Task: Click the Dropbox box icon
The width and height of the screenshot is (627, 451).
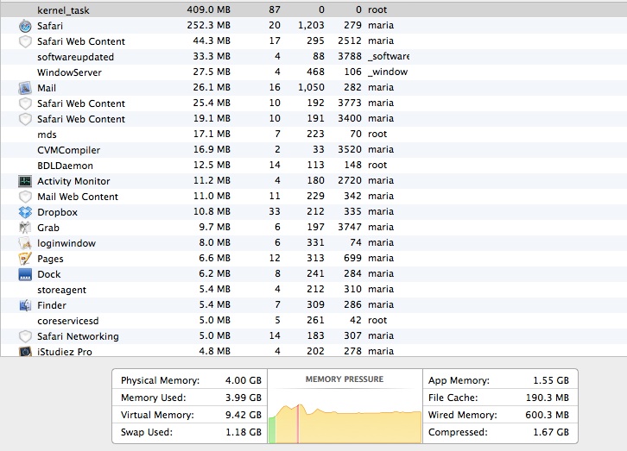Action: click(25, 212)
